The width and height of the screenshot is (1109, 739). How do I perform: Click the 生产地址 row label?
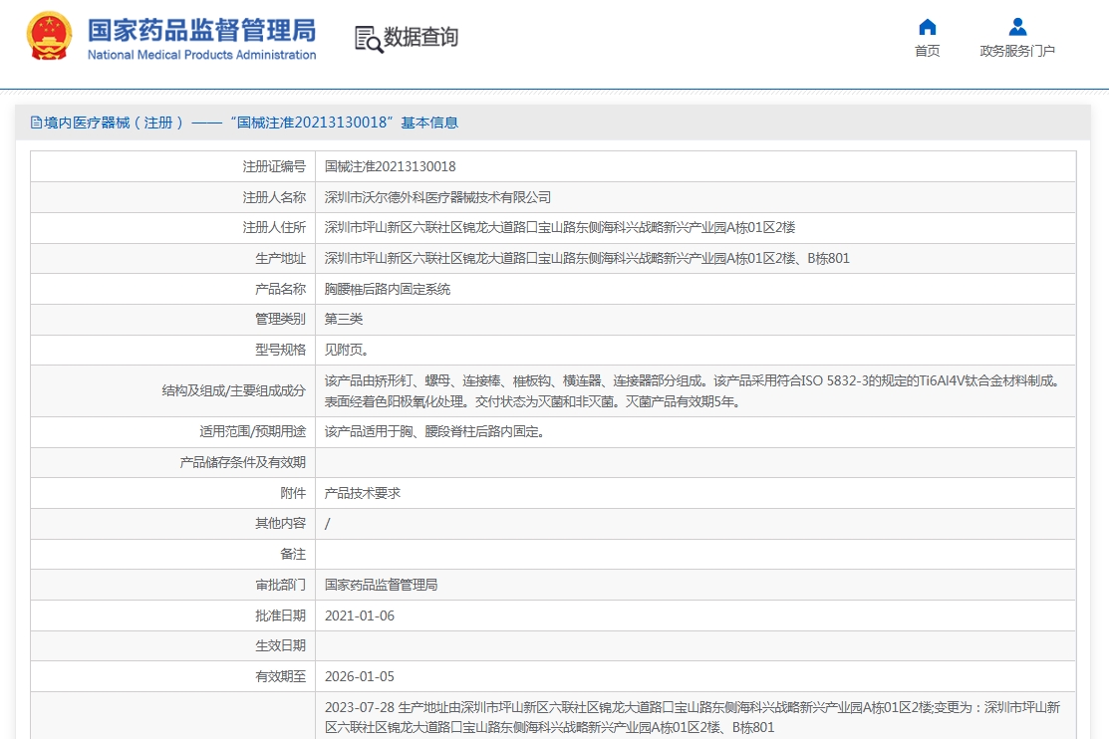[281, 258]
